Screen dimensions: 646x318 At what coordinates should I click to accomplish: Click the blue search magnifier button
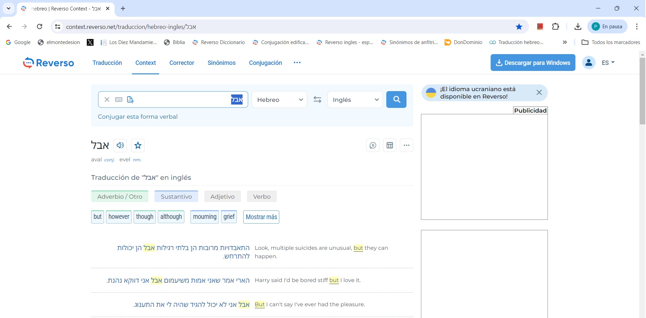pos(396,100)
